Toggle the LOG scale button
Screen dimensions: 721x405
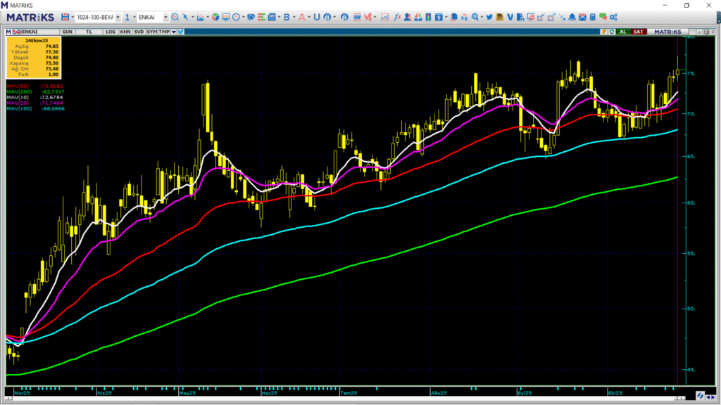(x=111, y=32)
